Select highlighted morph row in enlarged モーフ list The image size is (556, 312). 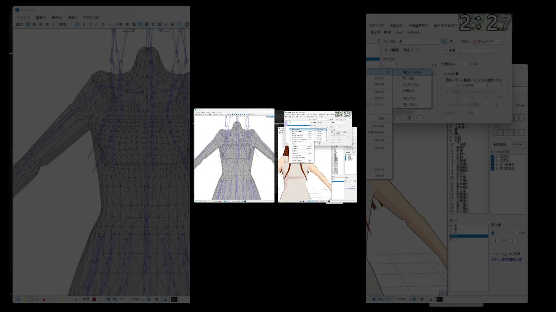469,236
